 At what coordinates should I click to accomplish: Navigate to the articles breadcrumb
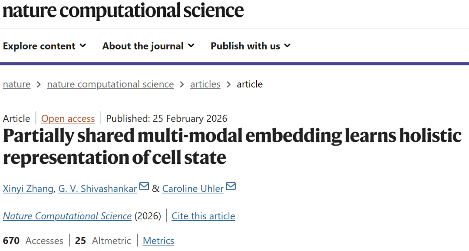click(x=205, y=84)
